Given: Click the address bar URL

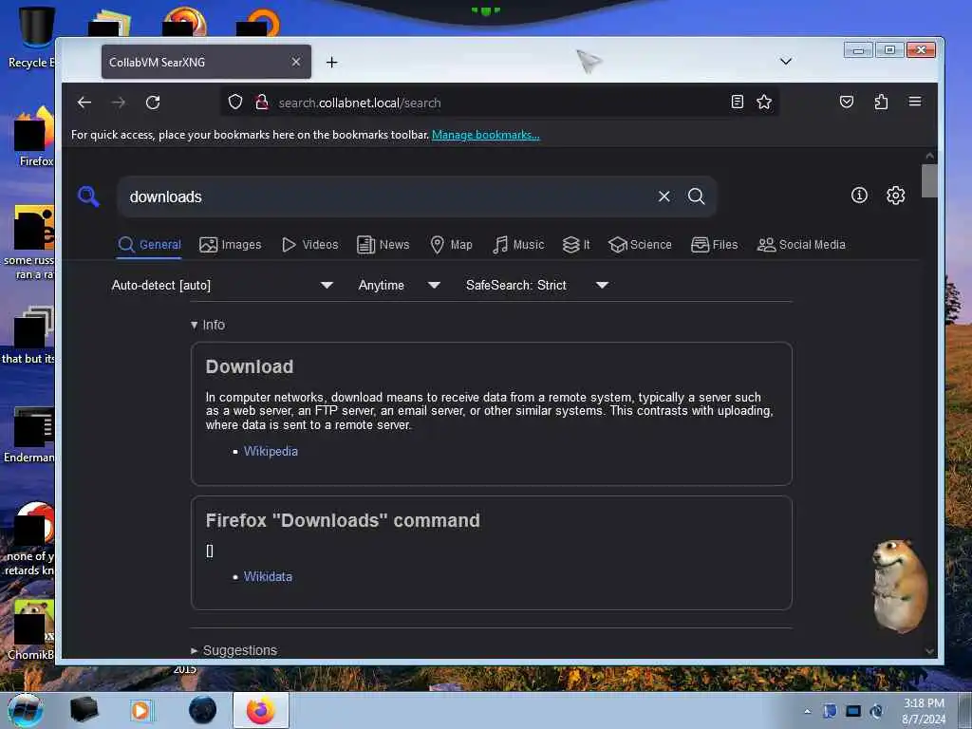Looking at the screenshot, I should pos(360,103).
